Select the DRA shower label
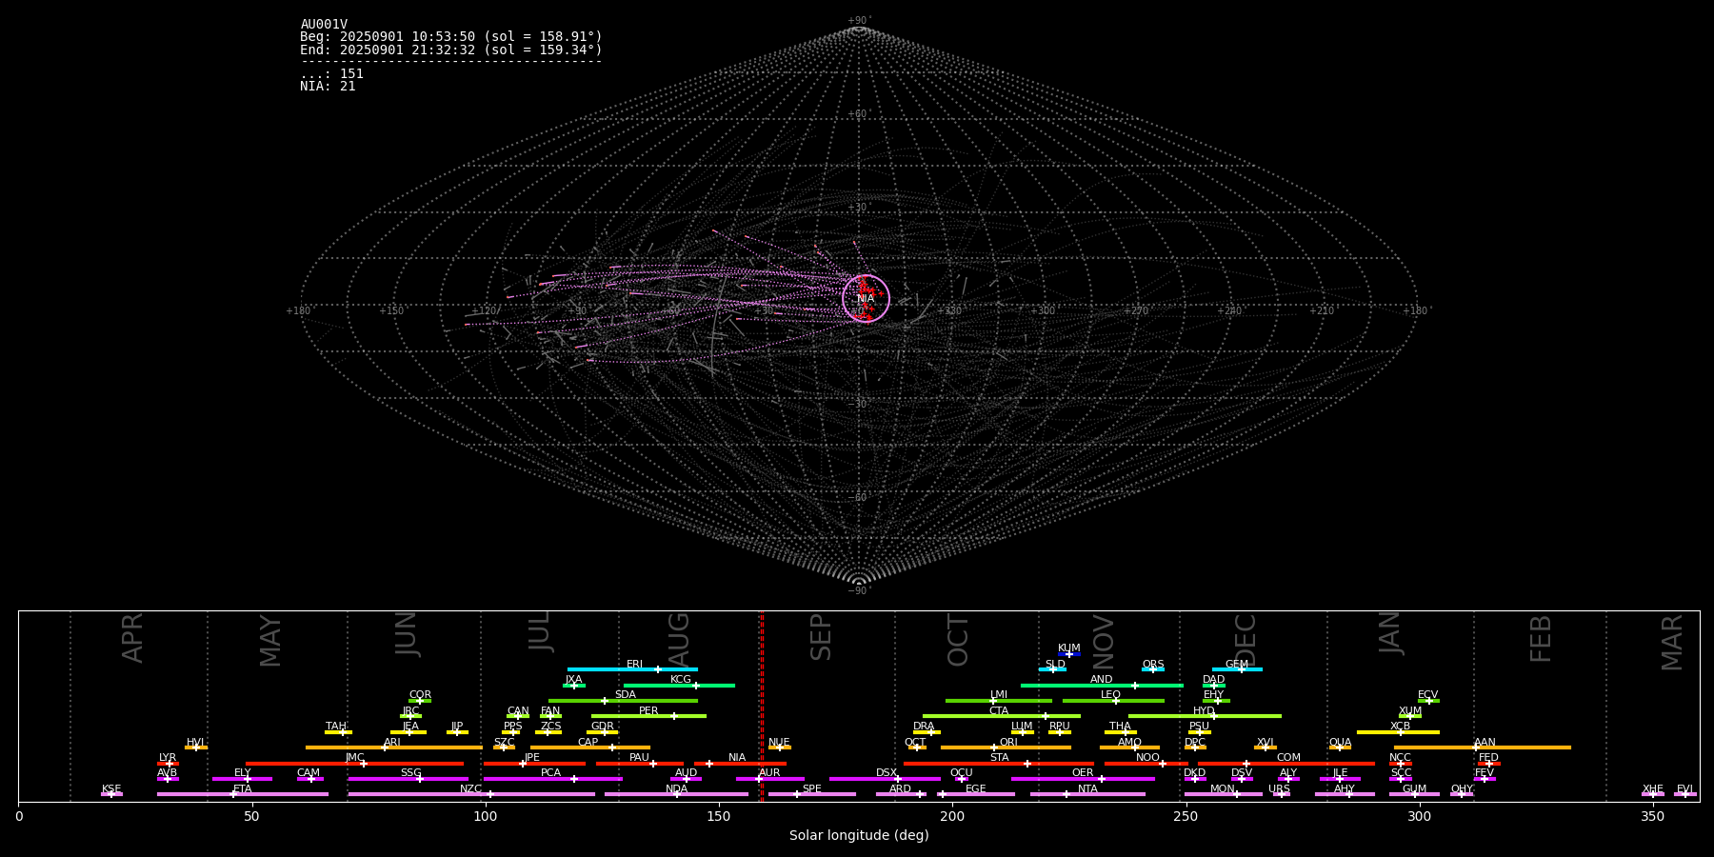The height and width of the screenshot is (857, 1714). 924,726
